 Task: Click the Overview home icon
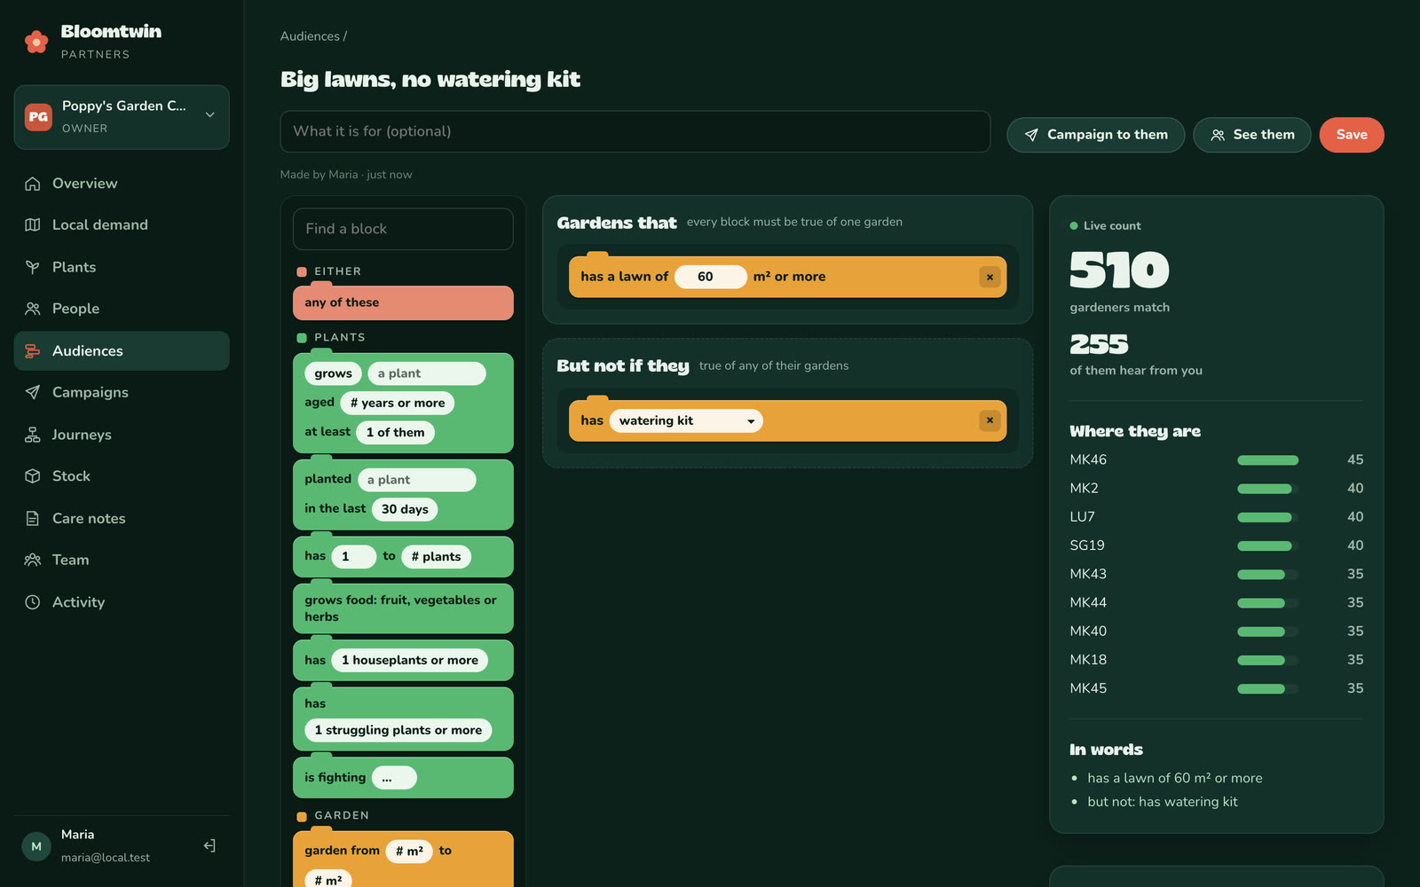tap(33, 184)
